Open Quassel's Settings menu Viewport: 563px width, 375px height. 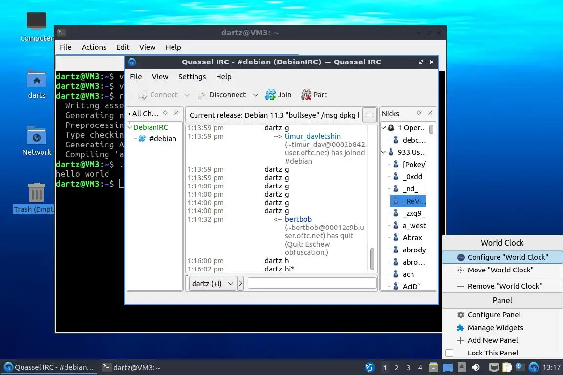point(192,77)
